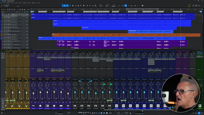
Task: Click the Snare Delay FX icon
Action: [96, 106]
